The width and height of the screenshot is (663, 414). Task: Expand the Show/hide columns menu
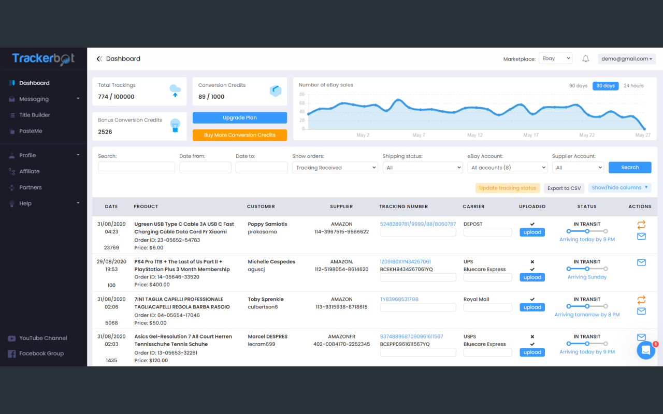pos(619,188)
